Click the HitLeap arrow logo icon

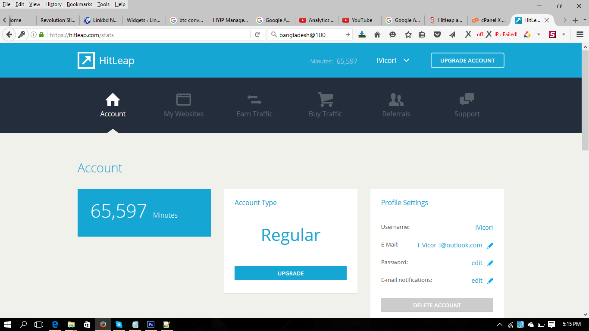click(x=86, y=60)
